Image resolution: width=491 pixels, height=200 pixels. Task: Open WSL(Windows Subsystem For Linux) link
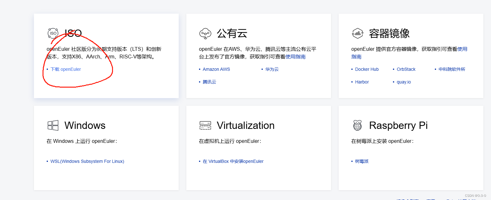pos(87,161)
